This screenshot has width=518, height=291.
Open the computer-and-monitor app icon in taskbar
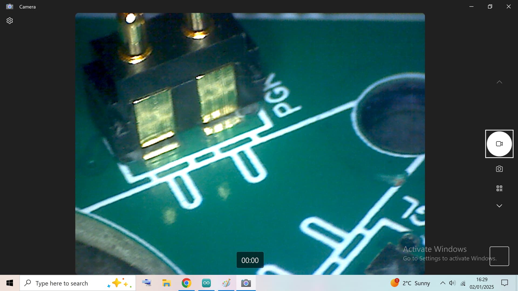147,283
